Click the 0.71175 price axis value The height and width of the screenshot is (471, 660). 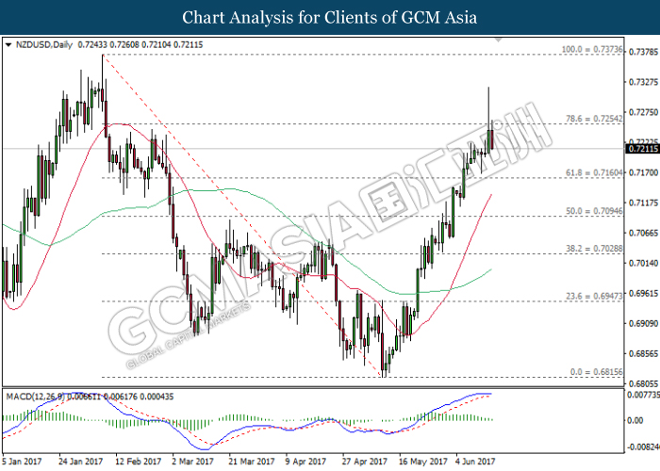click(x=643, y=203)
